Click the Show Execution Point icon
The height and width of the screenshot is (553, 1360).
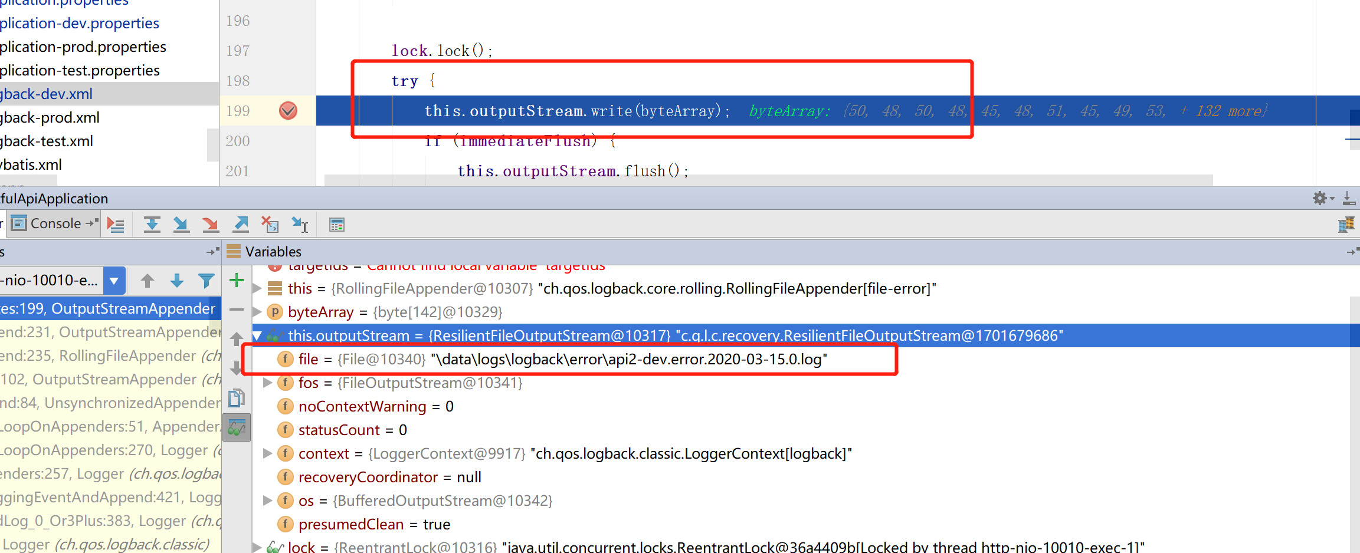point(116,224)
